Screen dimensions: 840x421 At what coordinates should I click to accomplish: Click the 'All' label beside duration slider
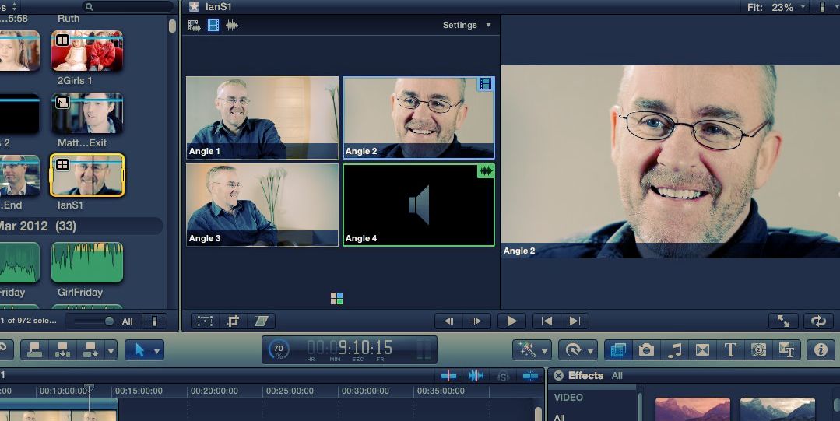coord(127,321)
